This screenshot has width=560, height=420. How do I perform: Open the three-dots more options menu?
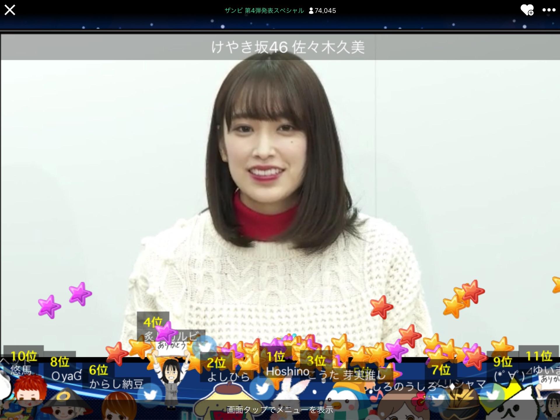[549, 10]
